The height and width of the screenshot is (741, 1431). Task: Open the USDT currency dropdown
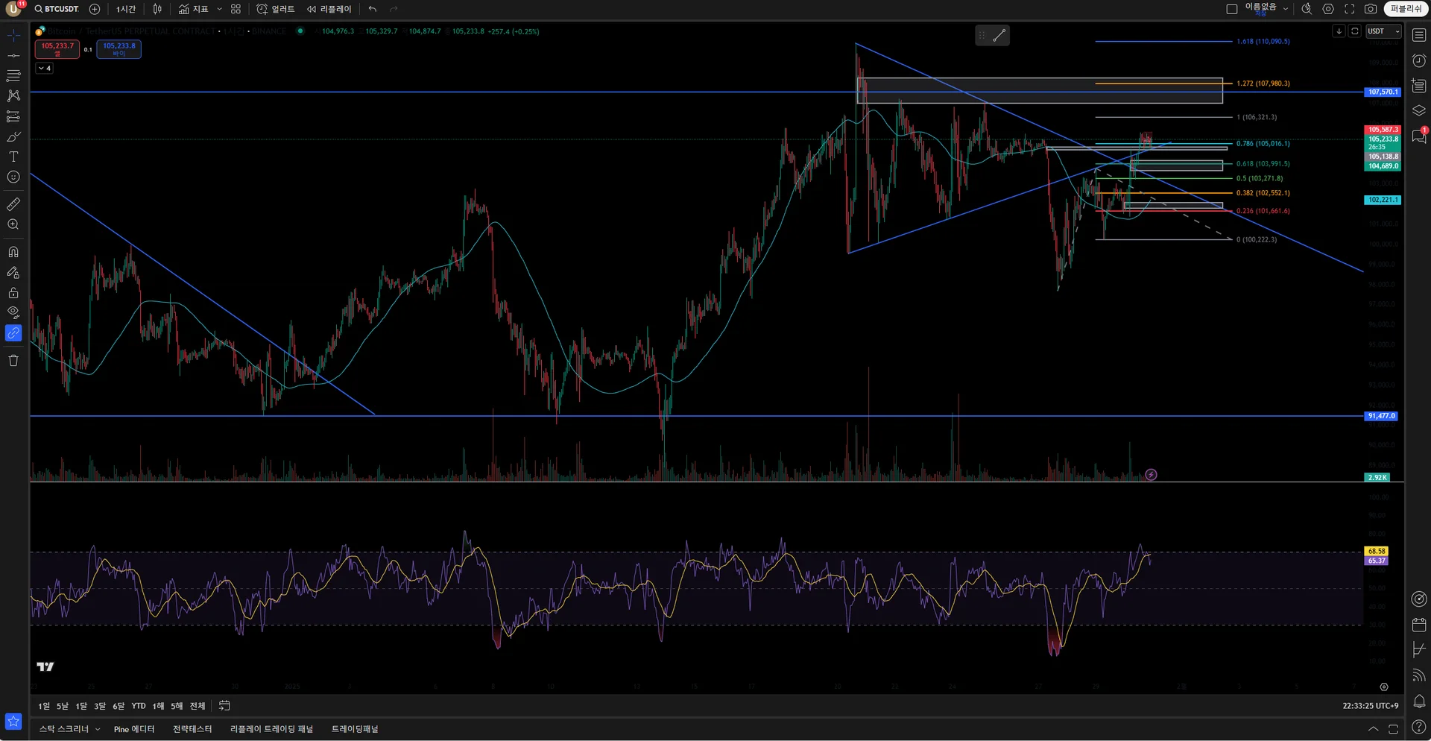(1383, 31)
